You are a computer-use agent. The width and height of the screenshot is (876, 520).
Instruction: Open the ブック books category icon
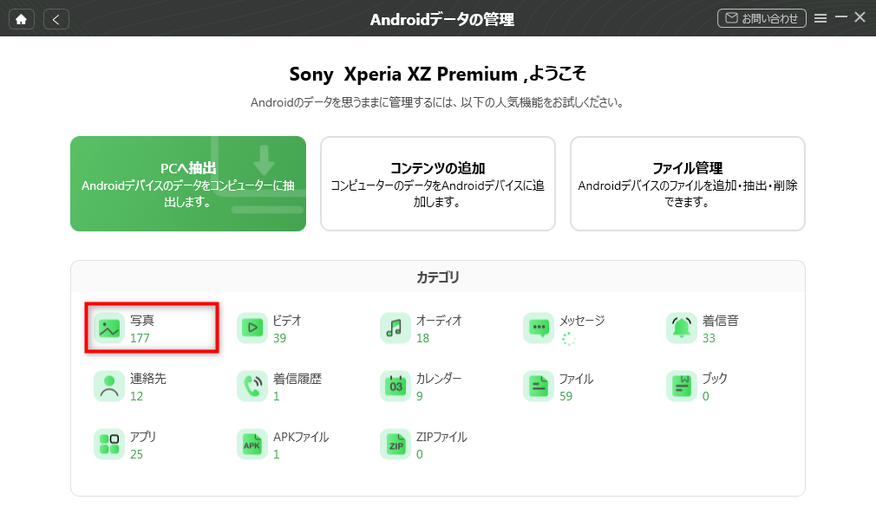coord(682,386)
